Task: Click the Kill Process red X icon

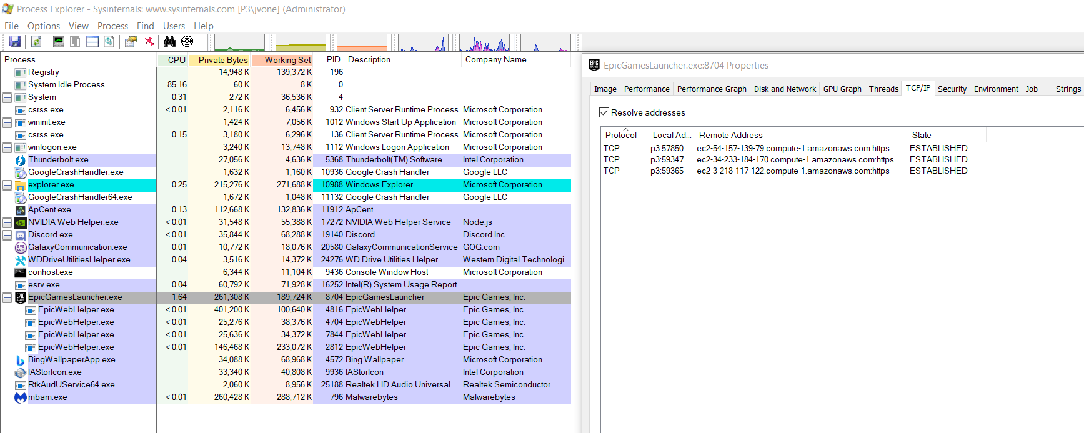Action: coord(149,42)
